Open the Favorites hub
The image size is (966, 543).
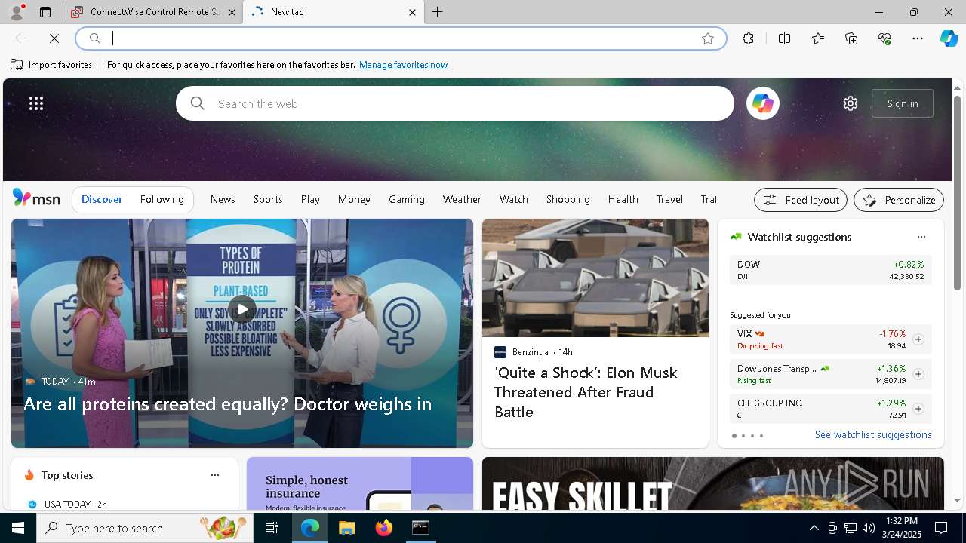pos(818,38)
